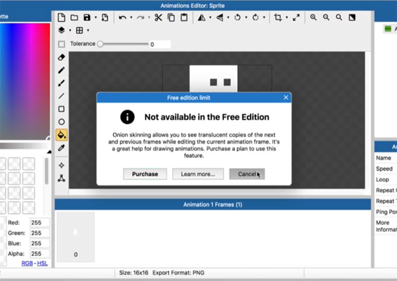Select the Origin point tool
Viewport: 397px width, 281px height.
tap(61, 165)
